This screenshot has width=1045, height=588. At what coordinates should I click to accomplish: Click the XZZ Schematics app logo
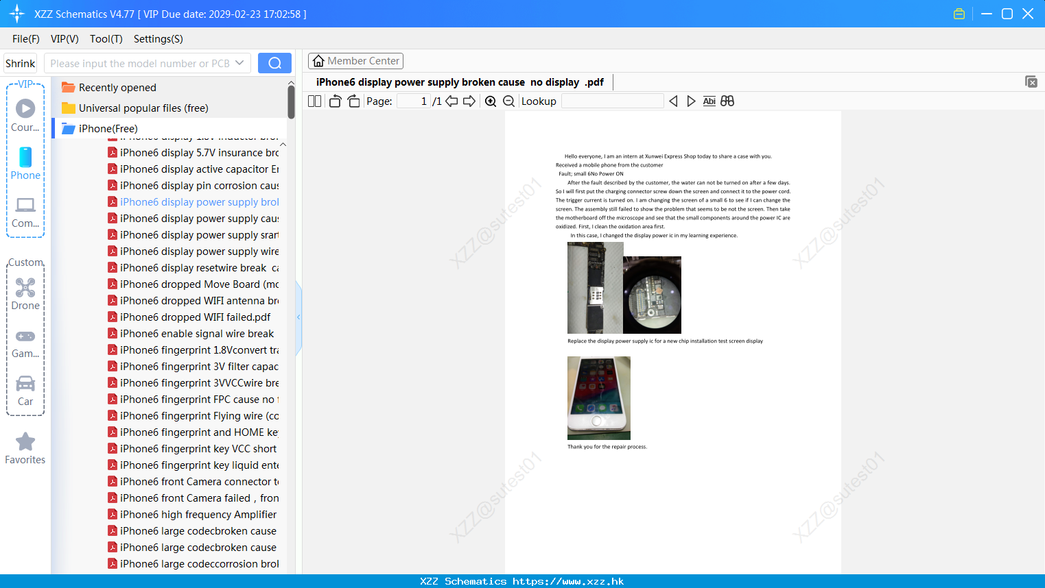17,14
